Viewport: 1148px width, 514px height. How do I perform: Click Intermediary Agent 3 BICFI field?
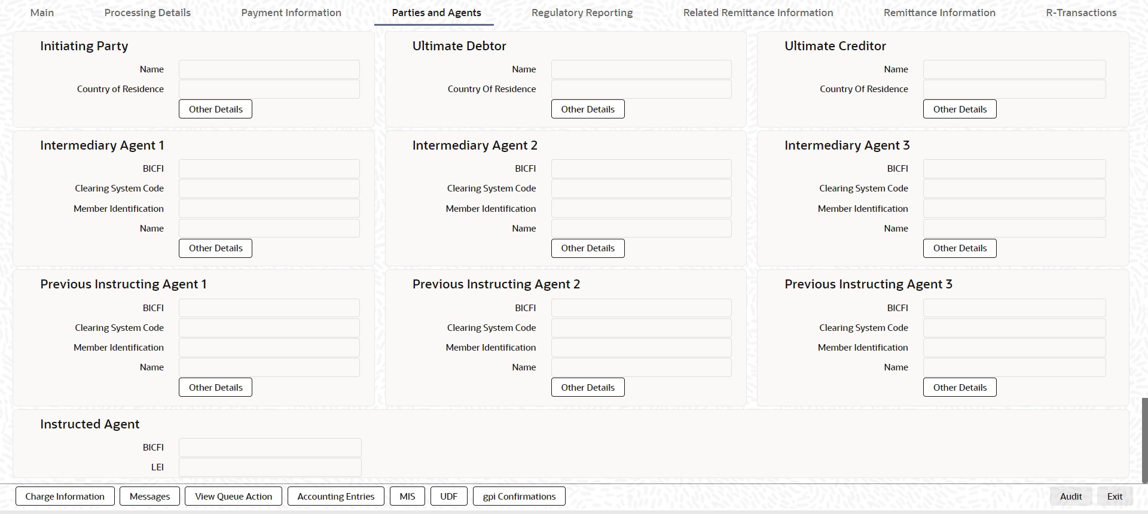pyautogui.click(x=1014, y=169)
